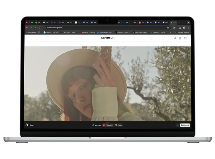Close the active browser tab
215x159 pixels.
175,22
